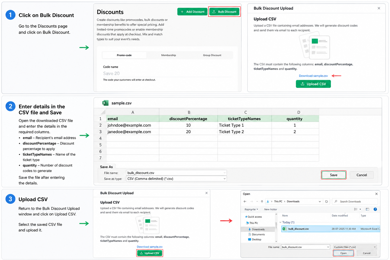Click the Bulk Discount button
Image resolution: width=390 pixels, height=260 pixels.
(224, 12)
